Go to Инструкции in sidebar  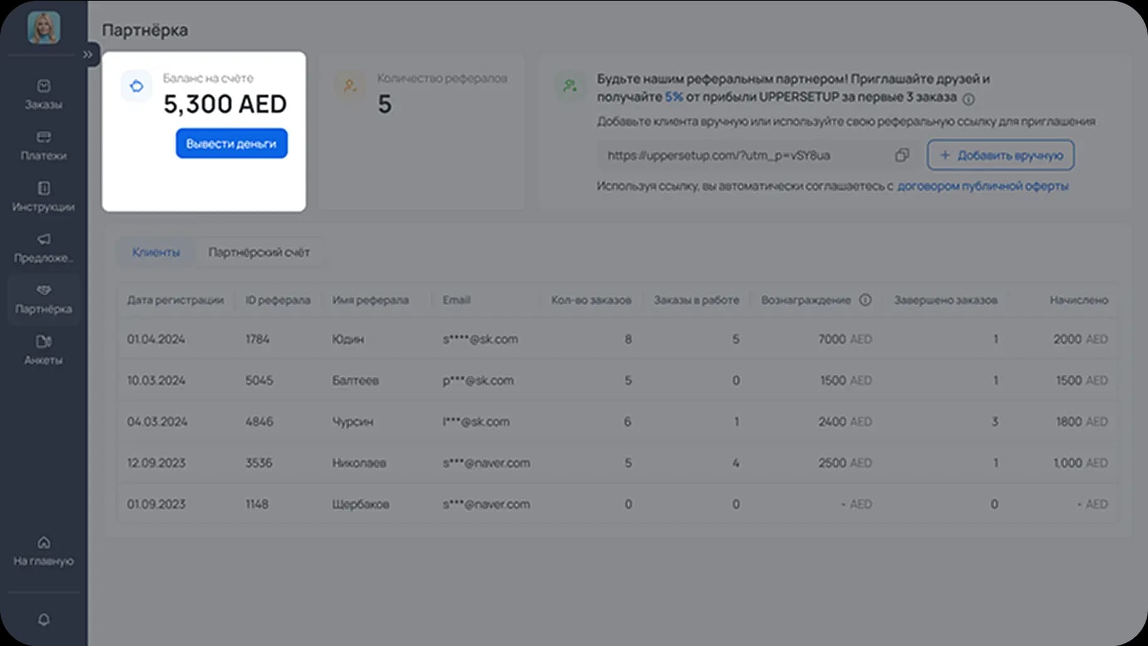click(x=43, y=196)
